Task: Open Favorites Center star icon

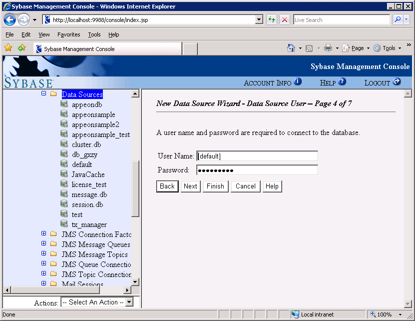Action: click(x=8, y=47)
